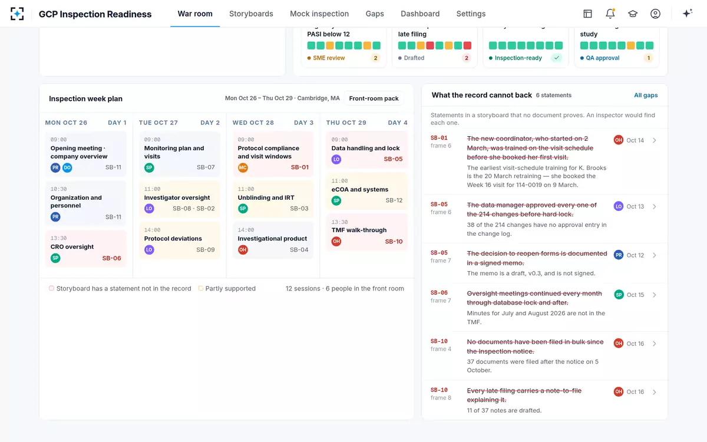
Task: Click OH avatar dated Oct 14
Action: click(x=619, y=140)
